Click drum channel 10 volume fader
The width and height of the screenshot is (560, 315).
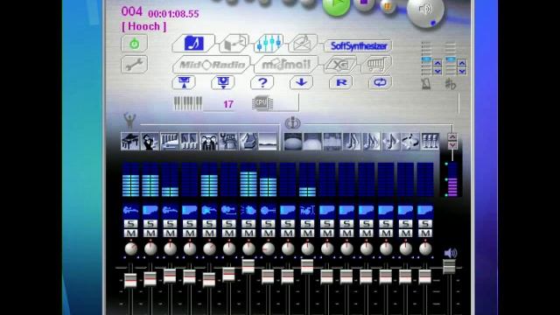pyautogui.click(x=307, y=266)
